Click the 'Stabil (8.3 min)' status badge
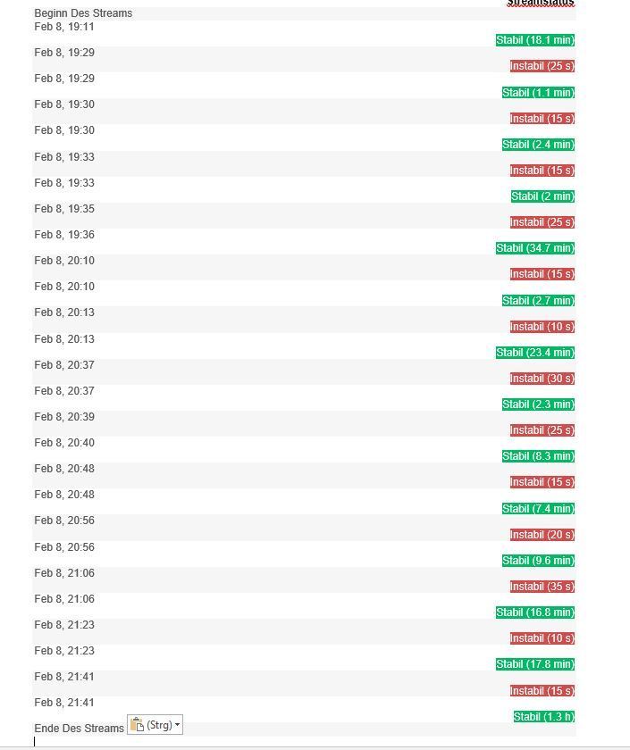Image resolution: width=630 pixels, height=750 pixels. (x=538, y=456)
